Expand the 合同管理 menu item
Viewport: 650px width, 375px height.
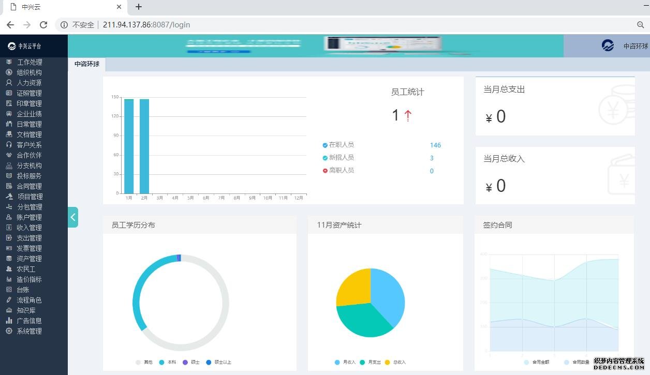29,186
